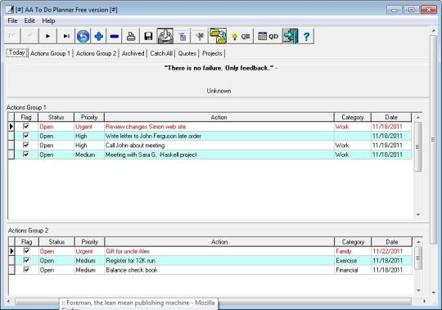This screenshot has height=310, width=442.
Task: Go to previous record navigation button
Action: 29,36
